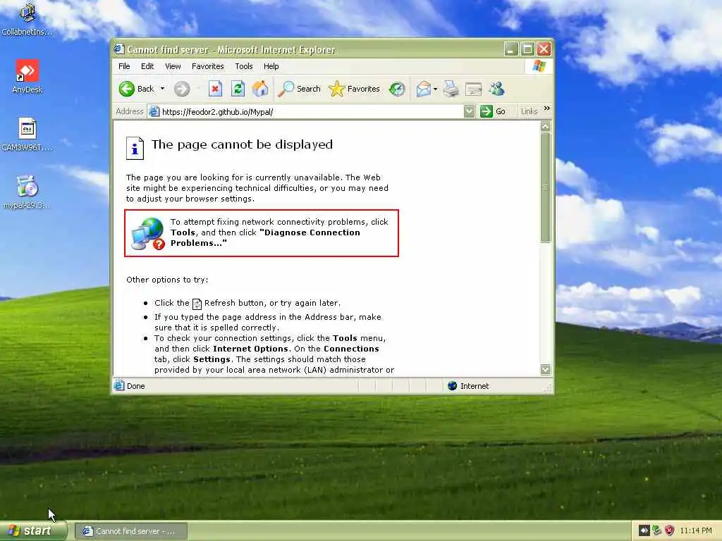Image resolution: width=722 pixels, height=541 pixels.
Task: Click the network tray icon
Action: pos(656,531)
